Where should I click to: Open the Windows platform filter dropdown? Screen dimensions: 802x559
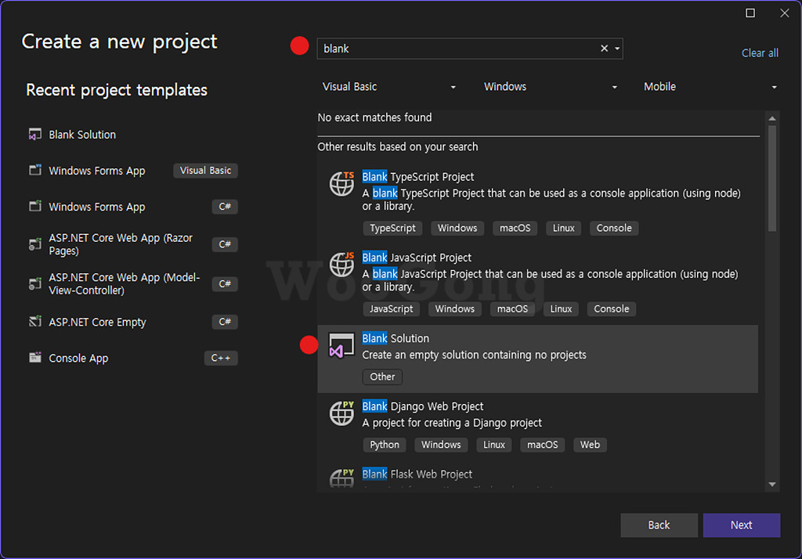coord(550,87)
